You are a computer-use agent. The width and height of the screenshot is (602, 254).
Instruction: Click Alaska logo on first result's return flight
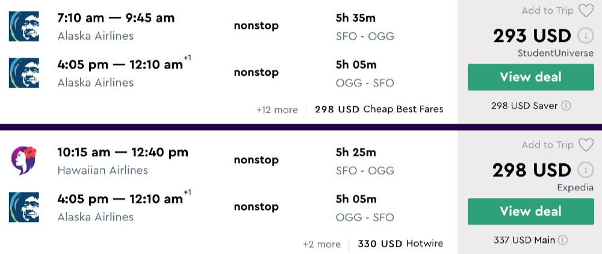click(24, 73)
